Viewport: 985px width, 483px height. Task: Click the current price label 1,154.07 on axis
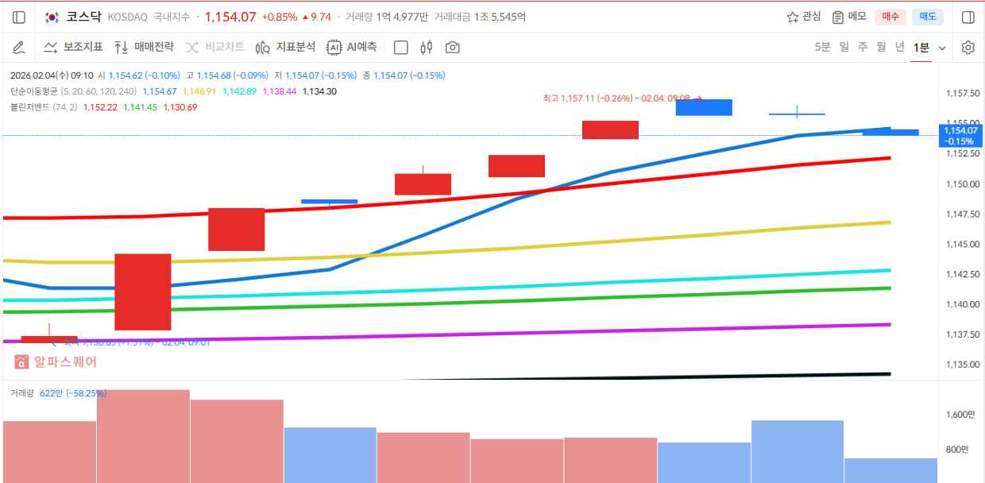click(x=960, y=135)
